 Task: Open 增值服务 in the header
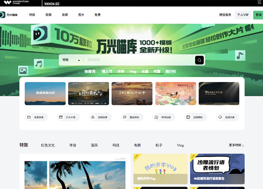[x=225, y=15]
